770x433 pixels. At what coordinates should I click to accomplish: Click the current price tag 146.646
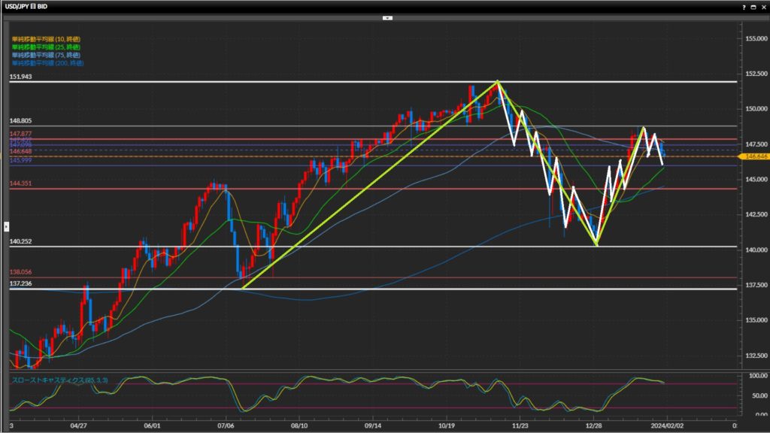(x=753, y=156)
